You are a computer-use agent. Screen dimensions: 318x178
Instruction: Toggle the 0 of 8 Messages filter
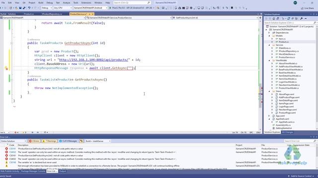click(x=68, y=141)
